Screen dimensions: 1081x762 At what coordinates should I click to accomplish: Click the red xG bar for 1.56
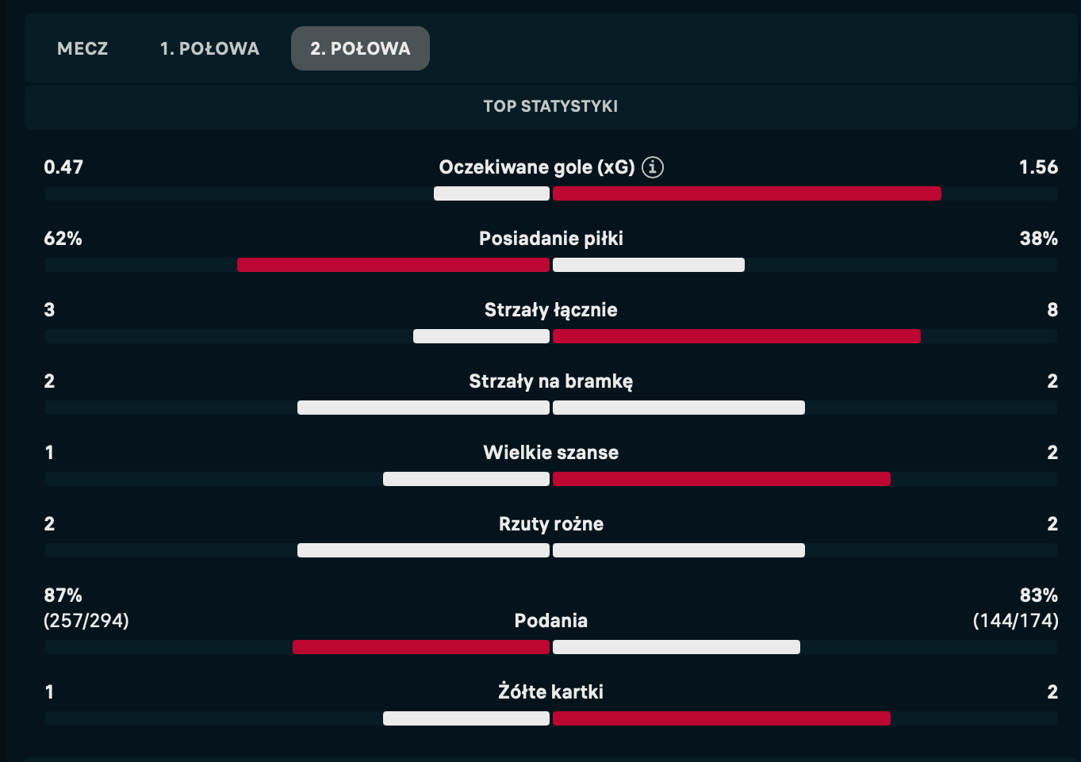(747, 193)
